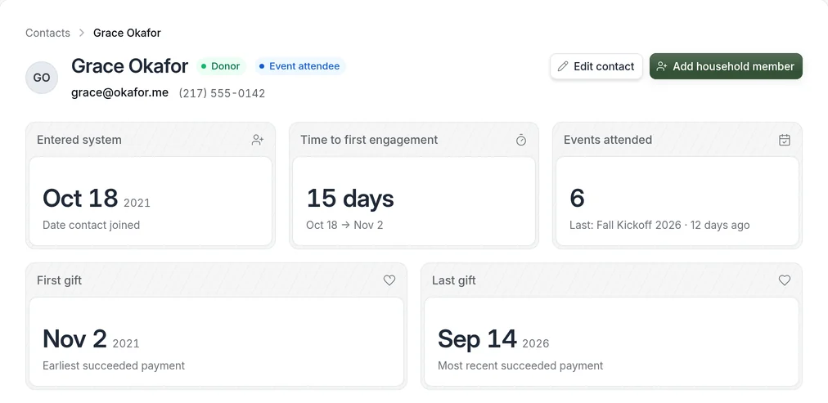Click the Grace Okafor page heading
Image resolution: width=828 pixels, height=403 pixels.
click(x=129, y=66)
